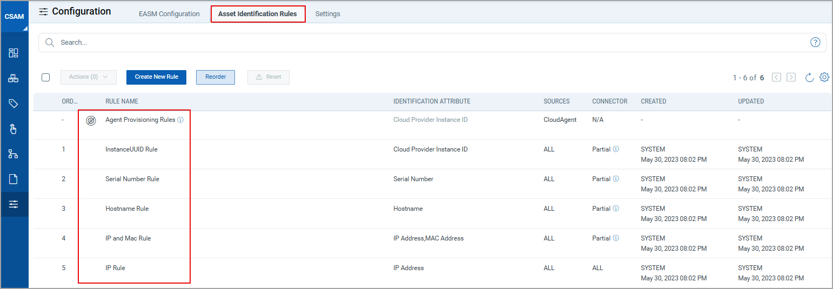The width and height of the screenshot is (833, 289).
Task: Focus the Search input field
Action: click(432, 43)
